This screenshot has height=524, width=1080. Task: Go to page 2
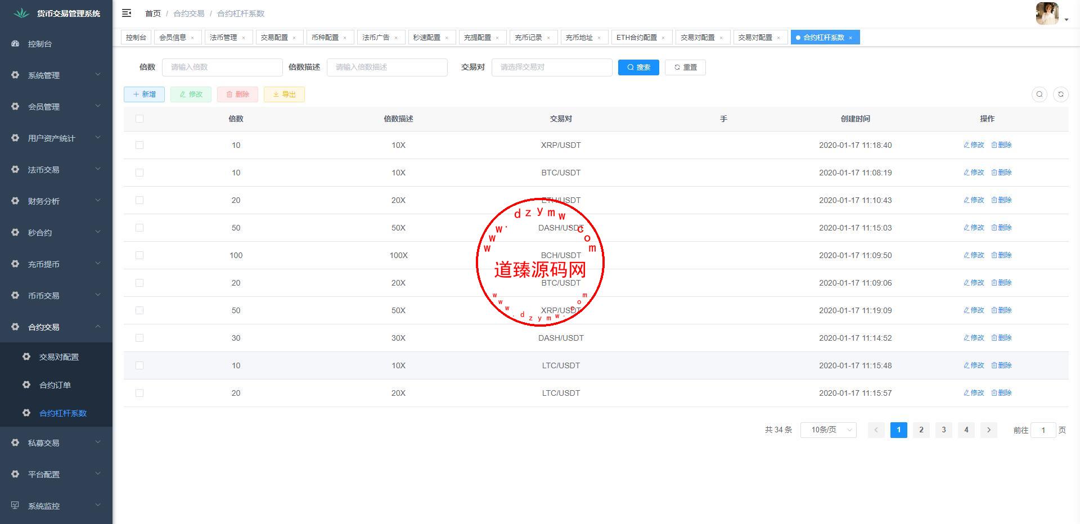921,430
